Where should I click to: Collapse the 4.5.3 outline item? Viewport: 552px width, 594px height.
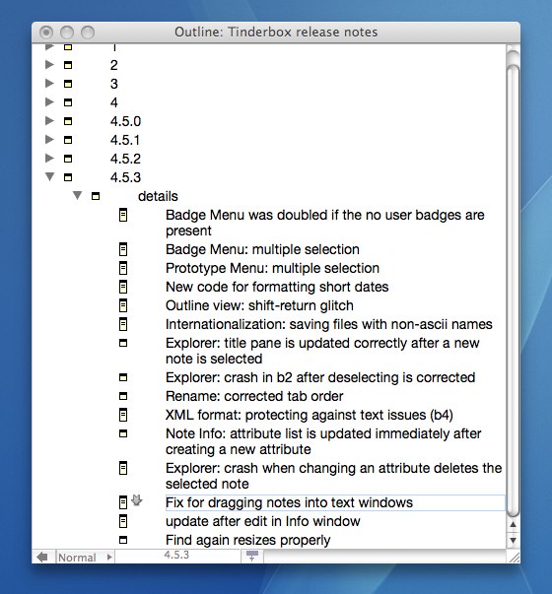point(49,176)
